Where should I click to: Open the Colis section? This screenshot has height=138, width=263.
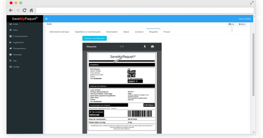15,30
